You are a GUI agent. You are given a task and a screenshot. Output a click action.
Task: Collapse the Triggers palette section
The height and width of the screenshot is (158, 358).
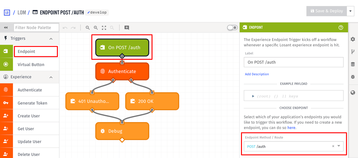tap(51, 39)
